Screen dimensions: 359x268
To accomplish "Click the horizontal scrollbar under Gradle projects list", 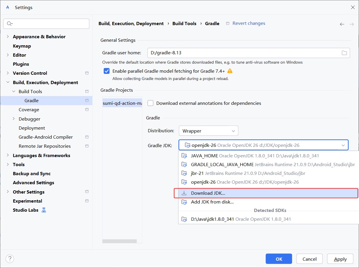I will pos(119,241).
